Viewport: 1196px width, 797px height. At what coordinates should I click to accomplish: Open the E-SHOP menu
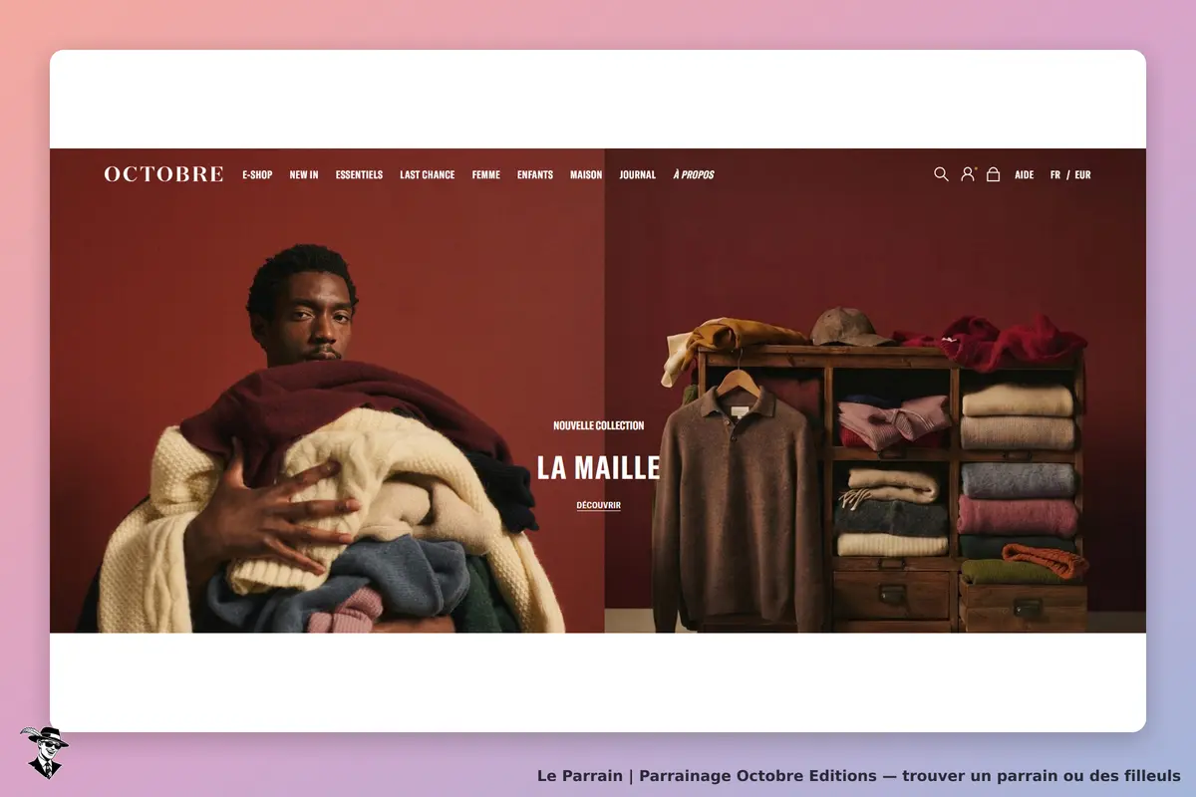click(257, 174)
